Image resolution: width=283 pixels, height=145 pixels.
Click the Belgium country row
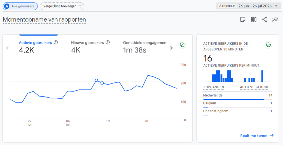pos(238,104)
